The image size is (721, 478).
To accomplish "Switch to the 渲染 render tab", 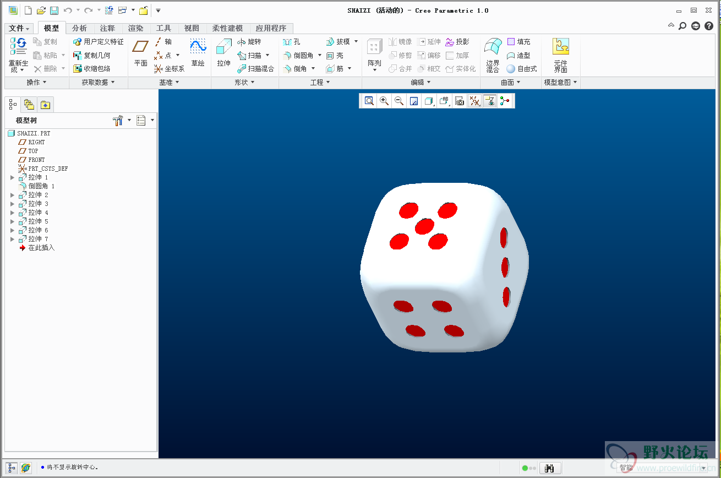I will tap(135, 28).
